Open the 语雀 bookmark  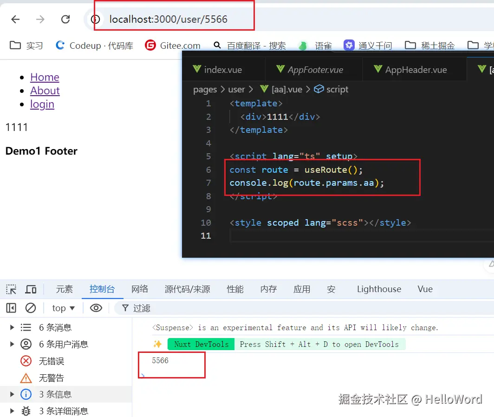pyautogui.click(x=315, y=46)
